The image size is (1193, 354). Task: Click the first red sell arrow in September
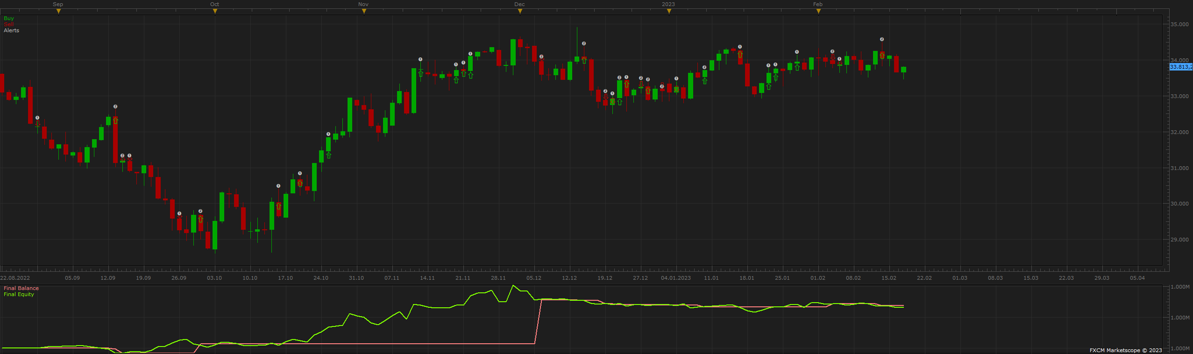point(37,124)
